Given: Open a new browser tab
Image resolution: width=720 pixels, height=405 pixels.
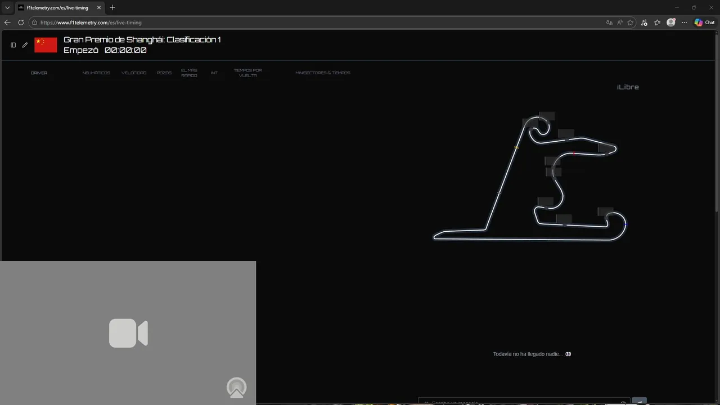Looking at the screenshot, I should click(x=112, y=8).
